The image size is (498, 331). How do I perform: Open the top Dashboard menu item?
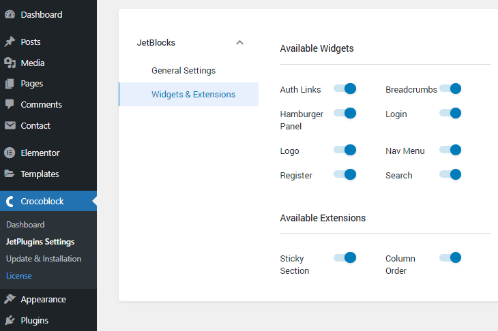[x=48, y=14]
